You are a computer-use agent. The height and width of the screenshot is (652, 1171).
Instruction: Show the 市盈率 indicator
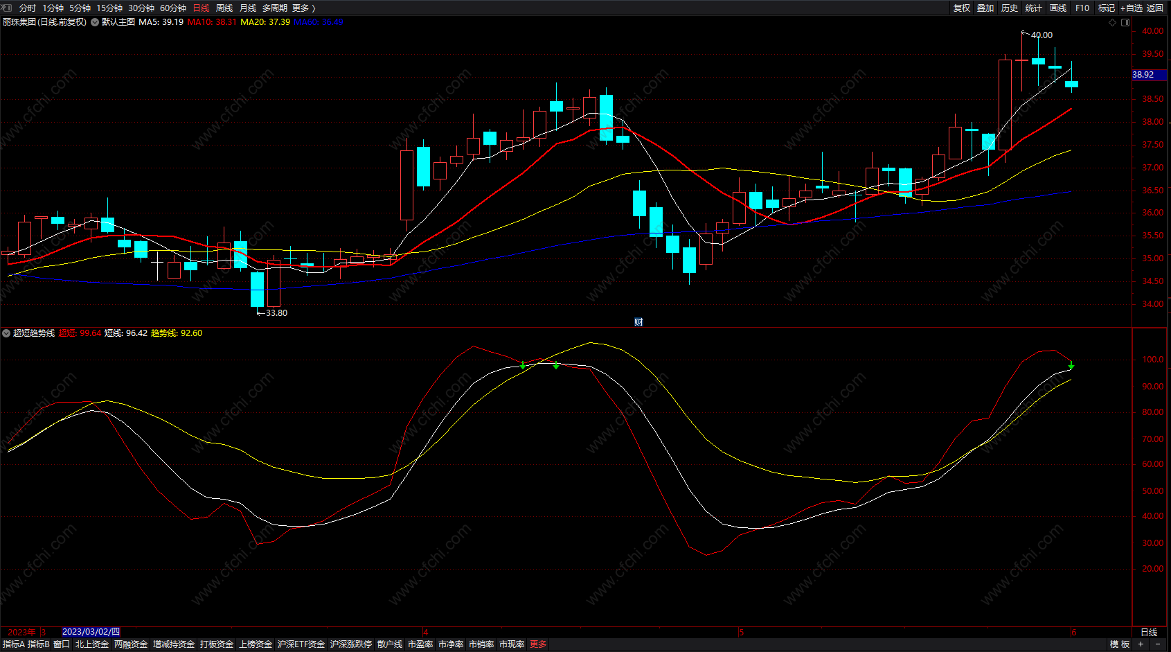[420, 644]
